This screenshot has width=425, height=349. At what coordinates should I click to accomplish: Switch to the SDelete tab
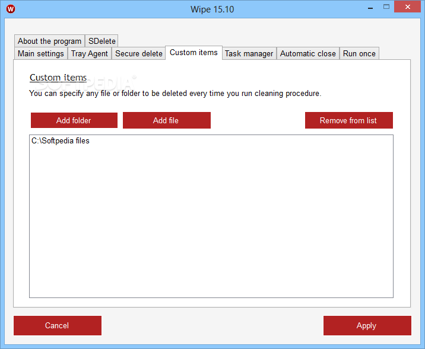click(102, 41)
